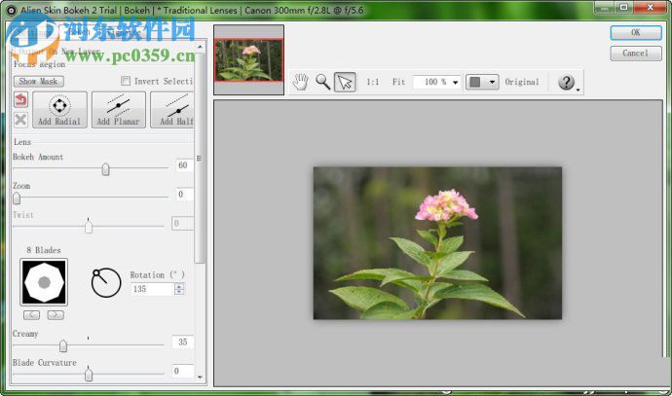Increase rotation value with up stepper
Screen dimensions: 672x396
[x=179, y=286]
